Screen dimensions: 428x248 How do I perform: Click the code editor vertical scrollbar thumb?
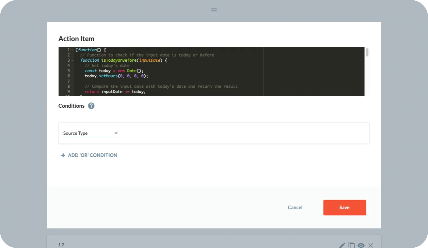(x=367, y=52)
